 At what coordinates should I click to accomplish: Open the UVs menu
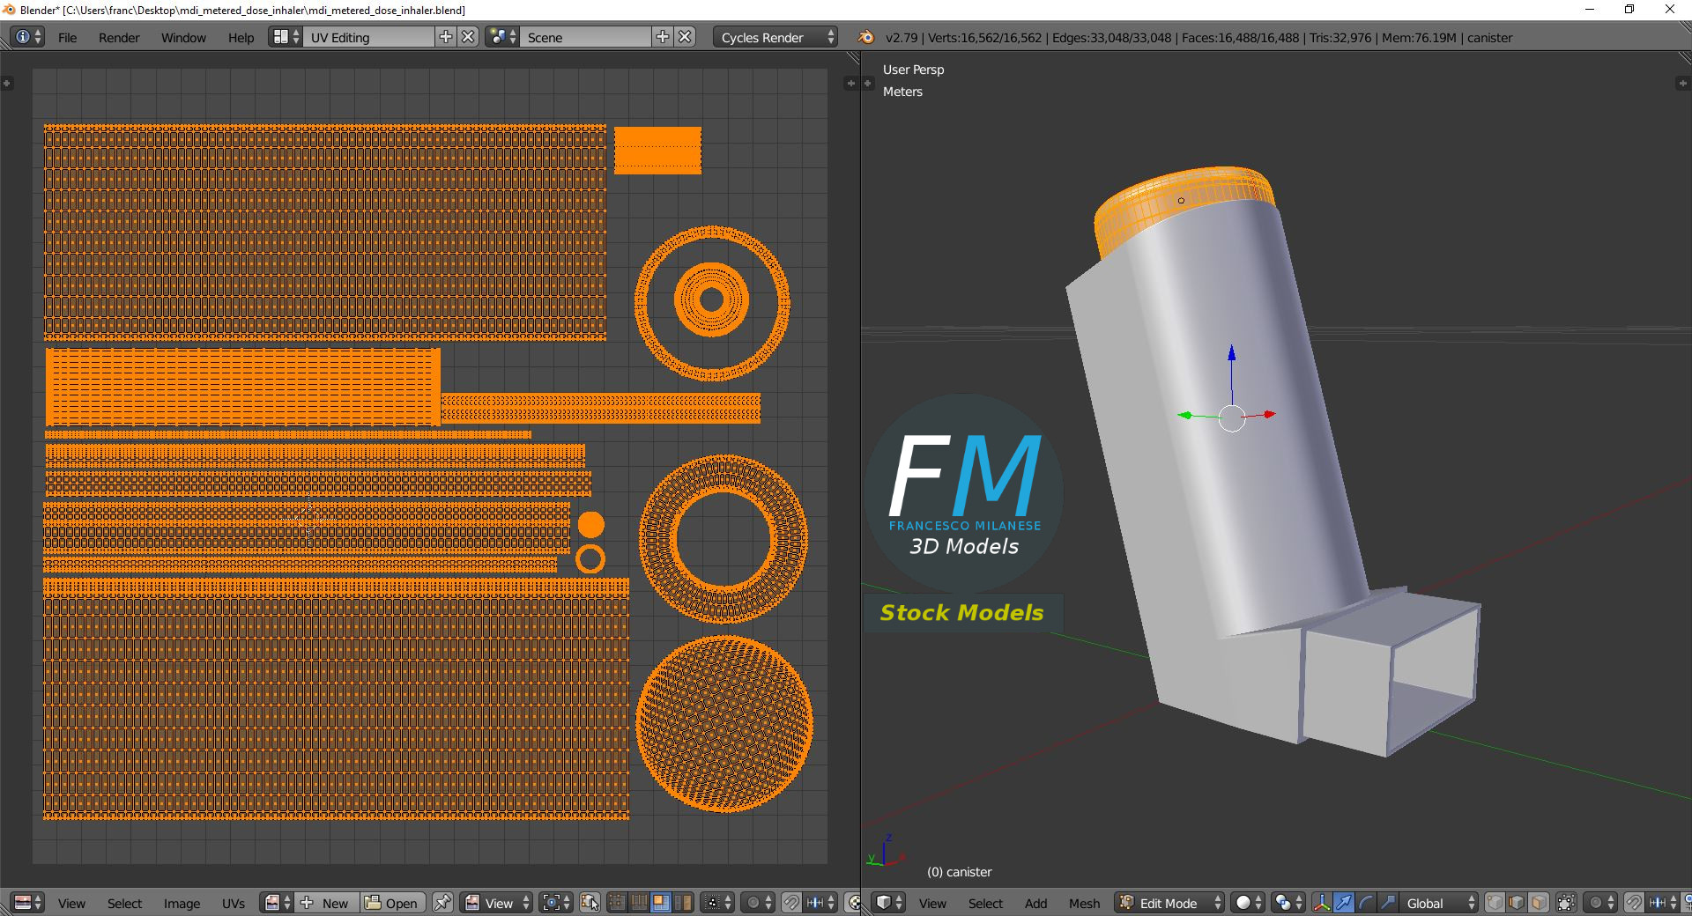click(234, 904)
